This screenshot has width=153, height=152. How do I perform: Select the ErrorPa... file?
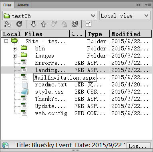[50, 63]
